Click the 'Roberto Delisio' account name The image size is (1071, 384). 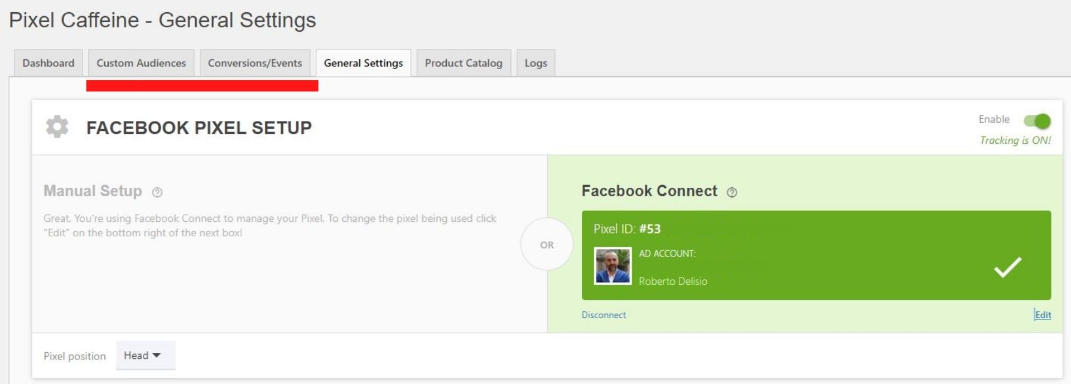(x=673, y=281)
